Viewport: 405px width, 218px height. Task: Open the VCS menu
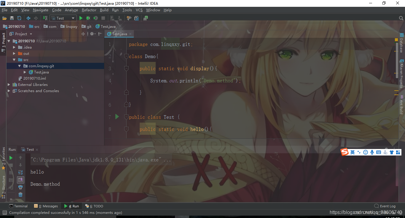pos(139,10)
